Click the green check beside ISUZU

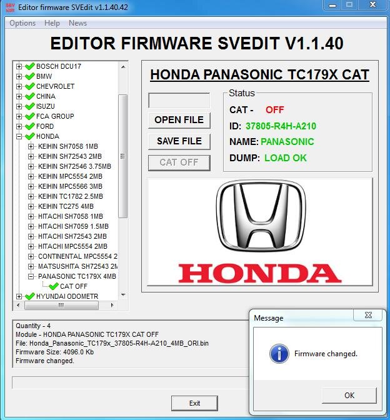30,106
